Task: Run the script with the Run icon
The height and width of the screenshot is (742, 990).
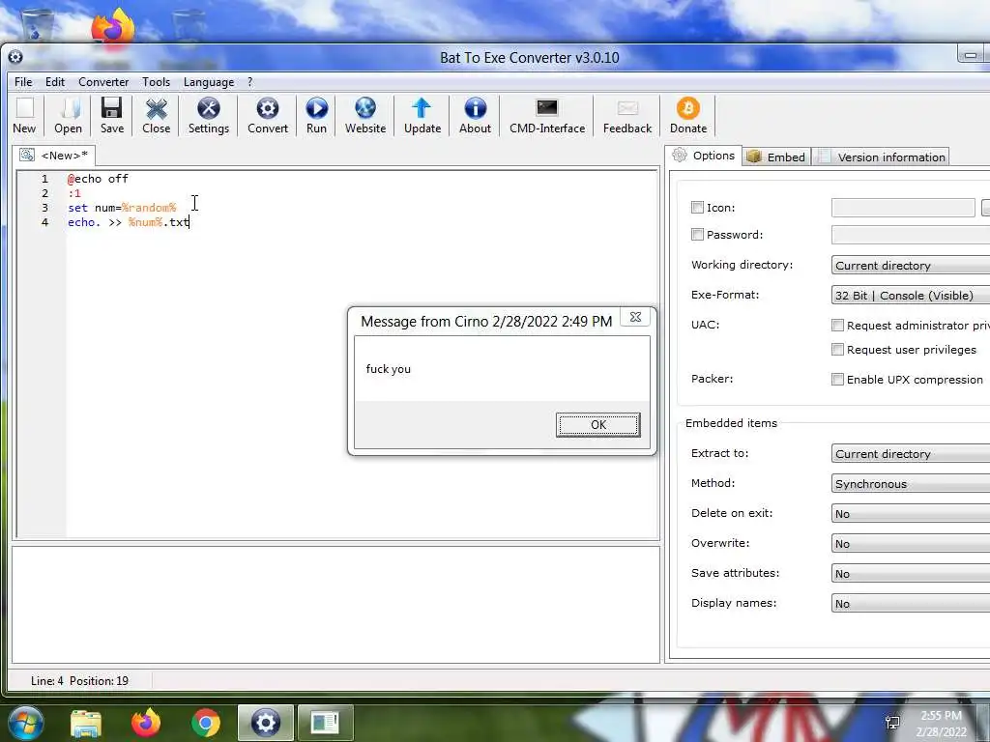Action: coord(316,115)
